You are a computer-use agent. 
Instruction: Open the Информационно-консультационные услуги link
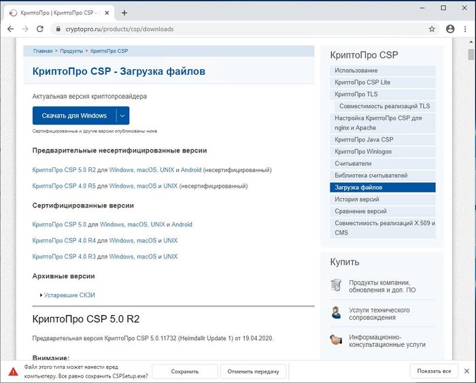(x=387, y=341)
